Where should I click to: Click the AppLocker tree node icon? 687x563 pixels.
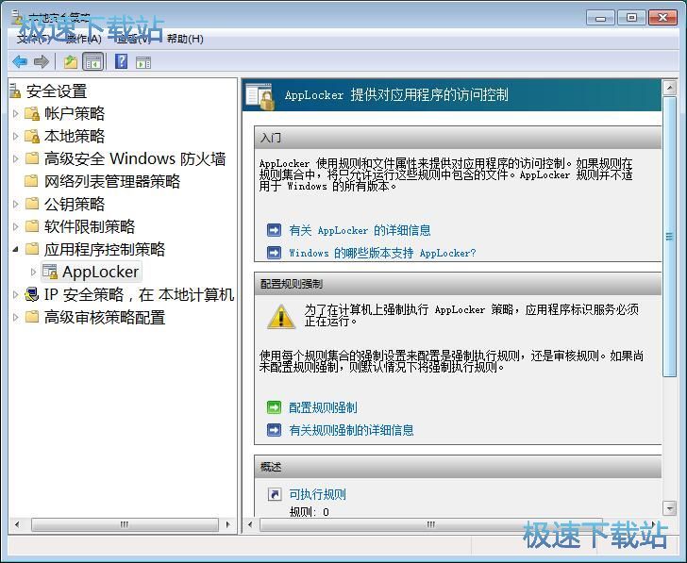tap(50, 272)
